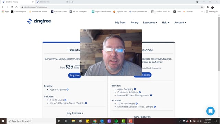Image resolution: width=220 pixels, height=124 pixels.
Task: Click the address bar URL
Action: (x=36, y=7)
